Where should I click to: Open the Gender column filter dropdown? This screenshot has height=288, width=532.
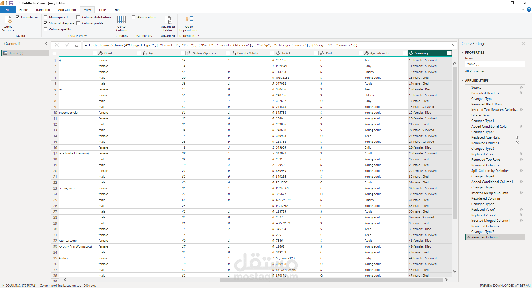tap(139, 53)
